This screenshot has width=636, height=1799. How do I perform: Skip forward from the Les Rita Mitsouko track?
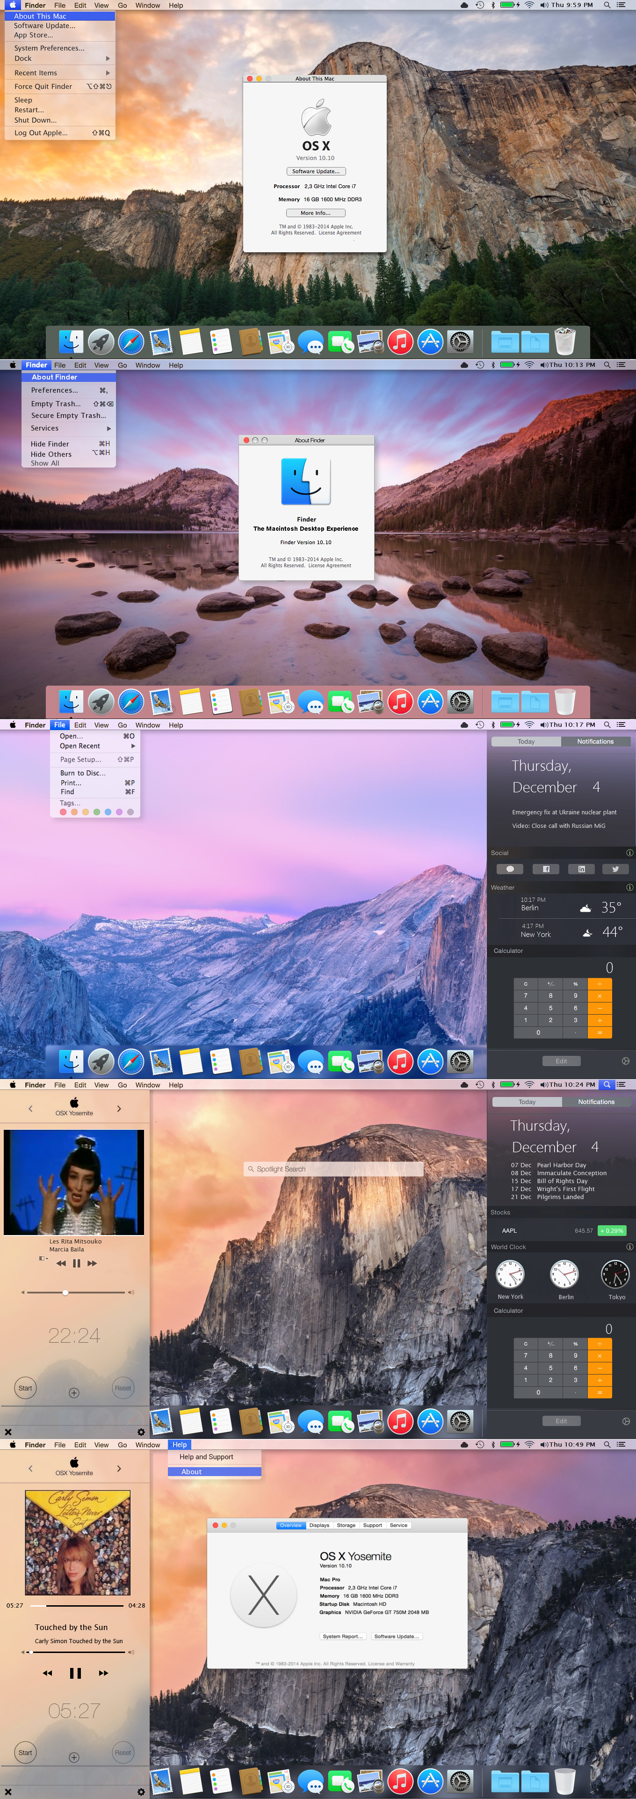click(92, 1263)
